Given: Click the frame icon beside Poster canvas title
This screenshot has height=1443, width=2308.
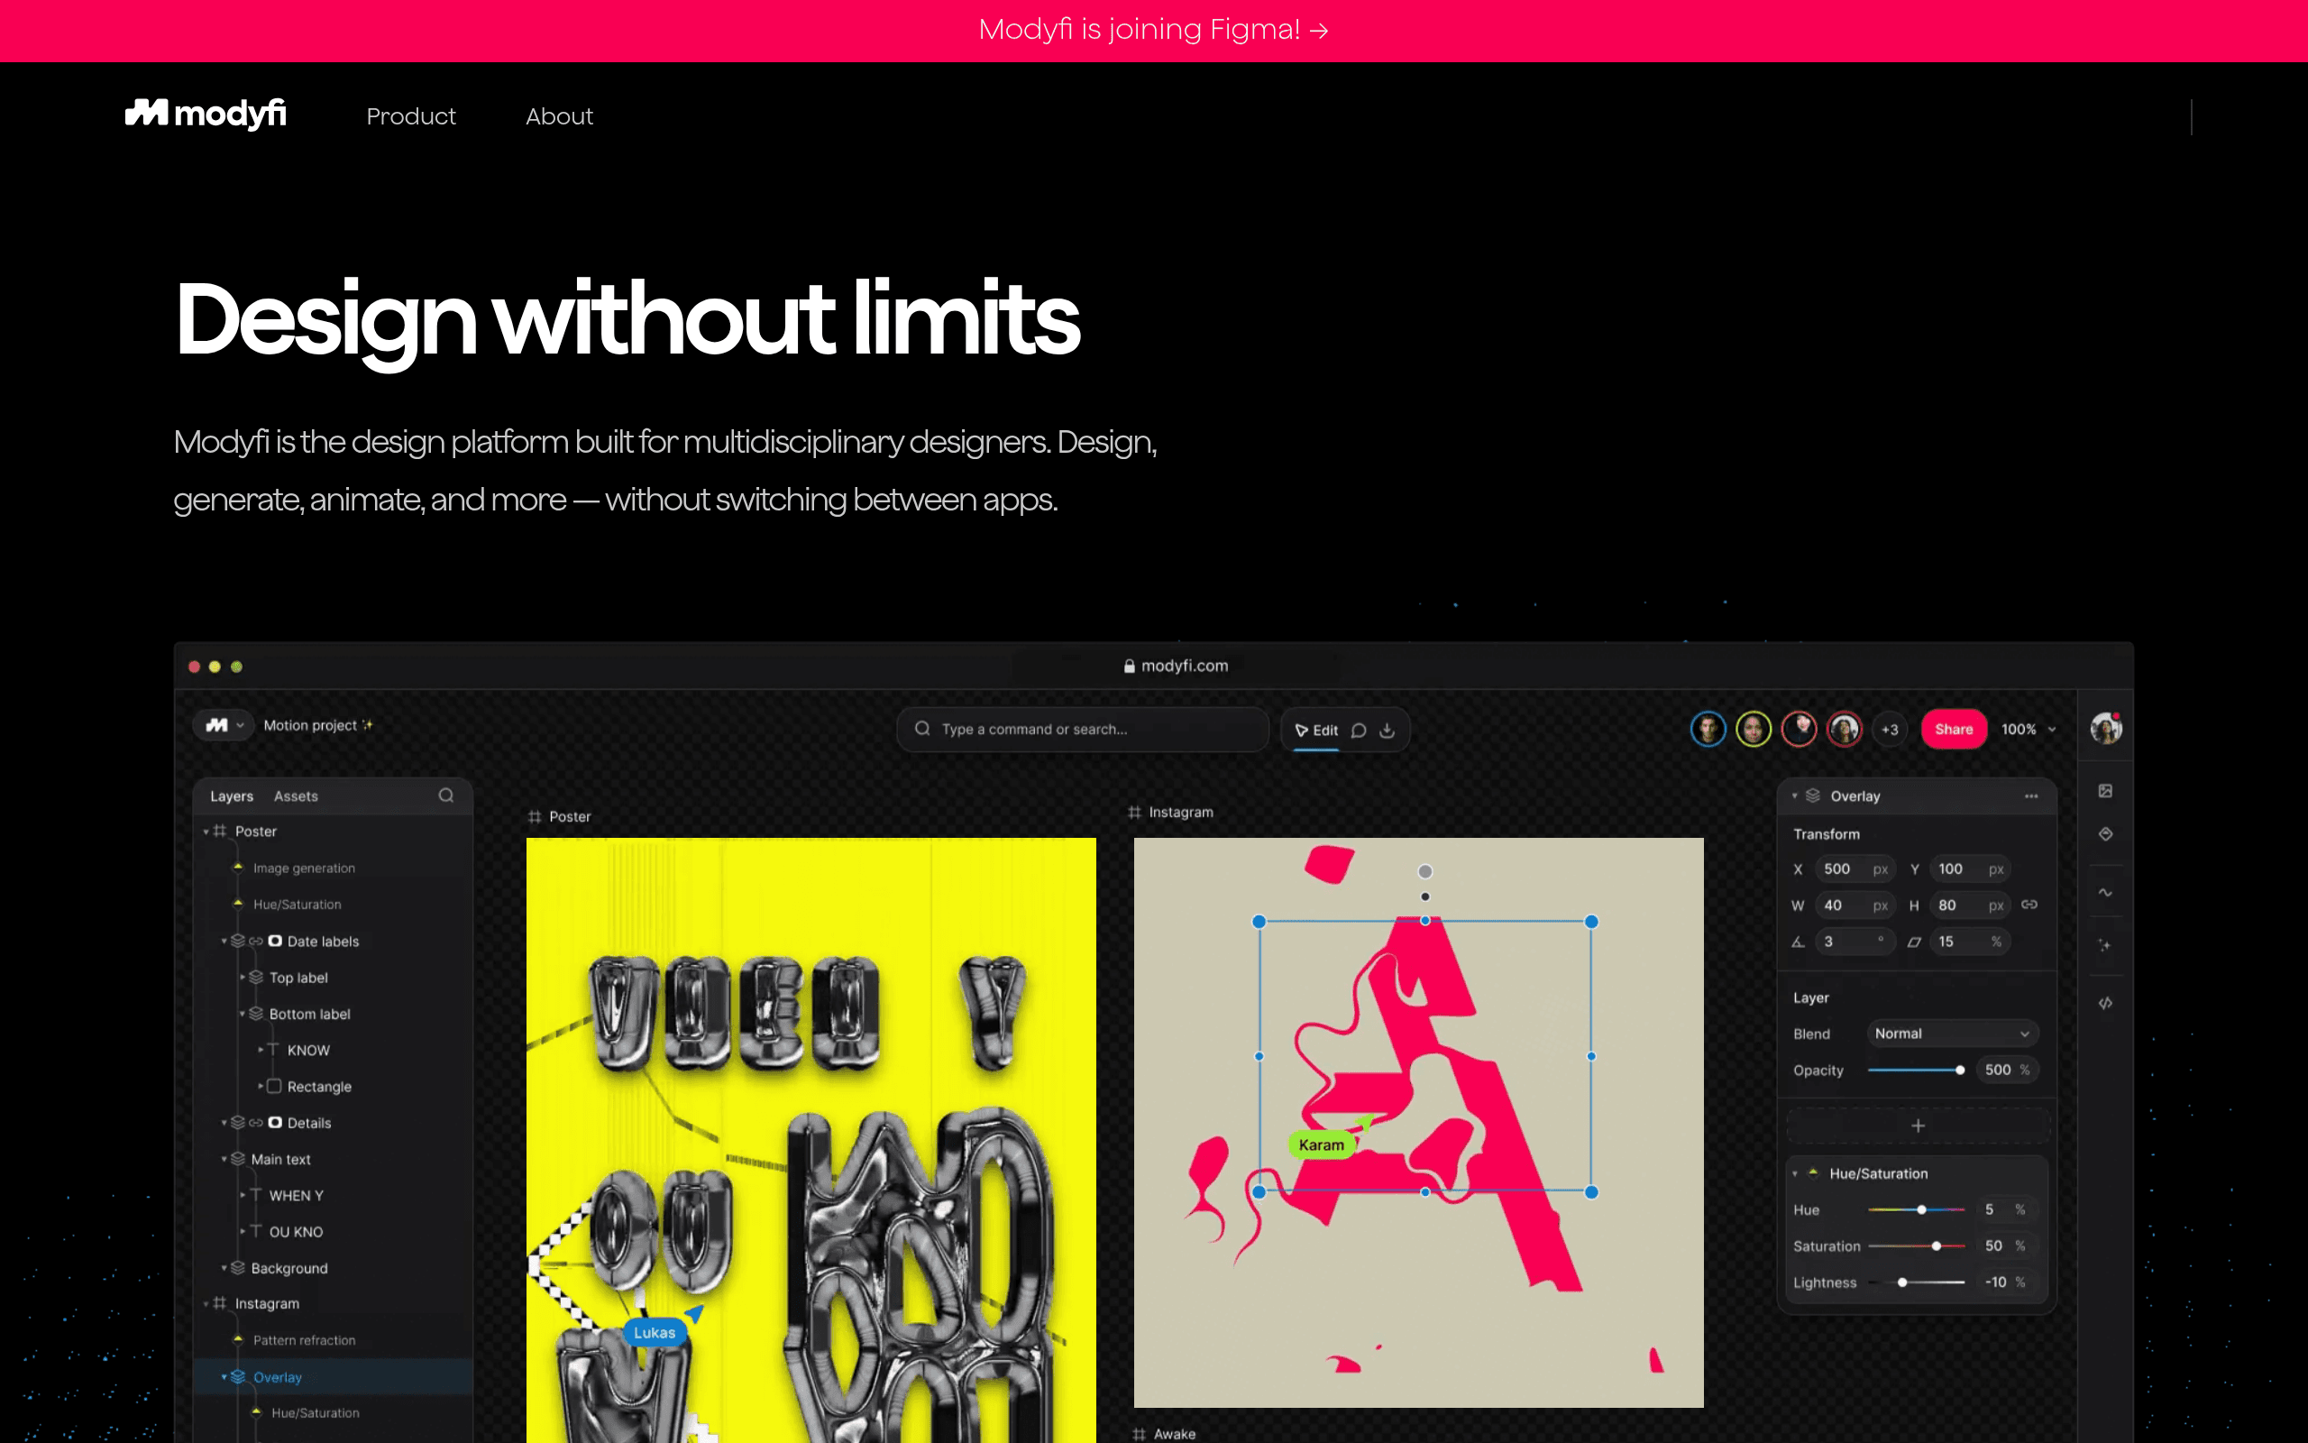Looking at the screenshot, I should 535,817.
